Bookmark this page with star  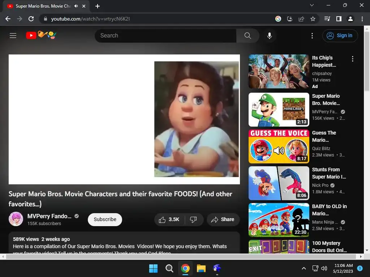pos(313,19)
